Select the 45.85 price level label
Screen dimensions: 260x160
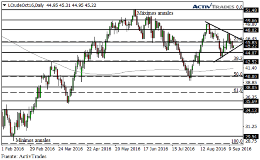pos(251,42)
